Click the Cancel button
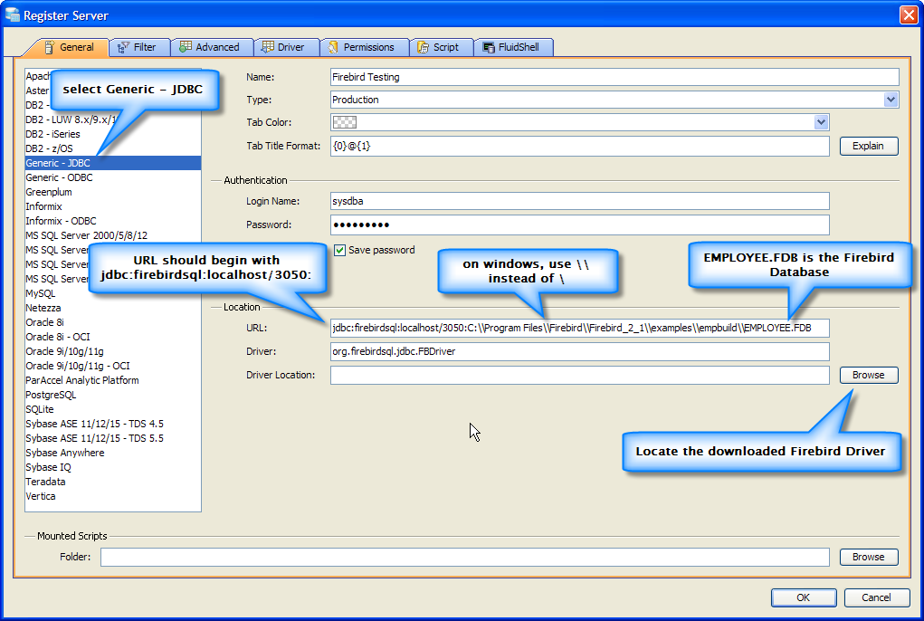924x621 pixels. click(876, 597)
